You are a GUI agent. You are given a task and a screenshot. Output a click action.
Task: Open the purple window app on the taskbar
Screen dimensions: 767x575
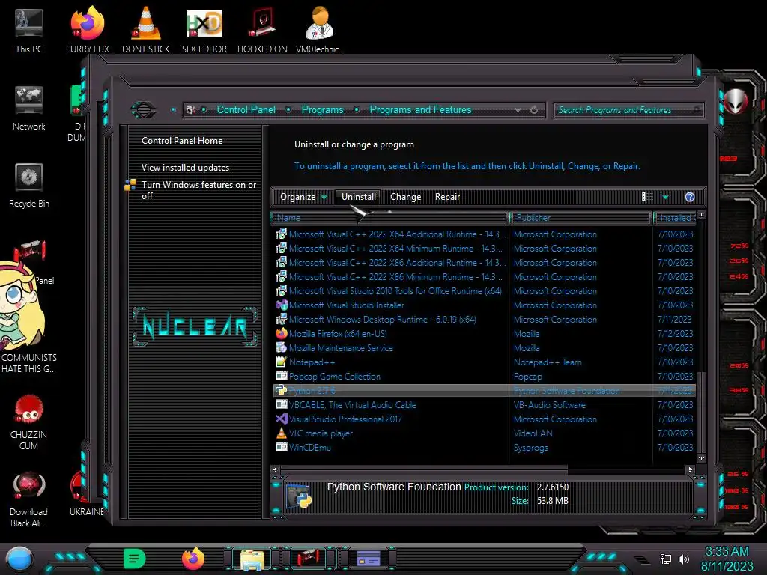[369, 559]
